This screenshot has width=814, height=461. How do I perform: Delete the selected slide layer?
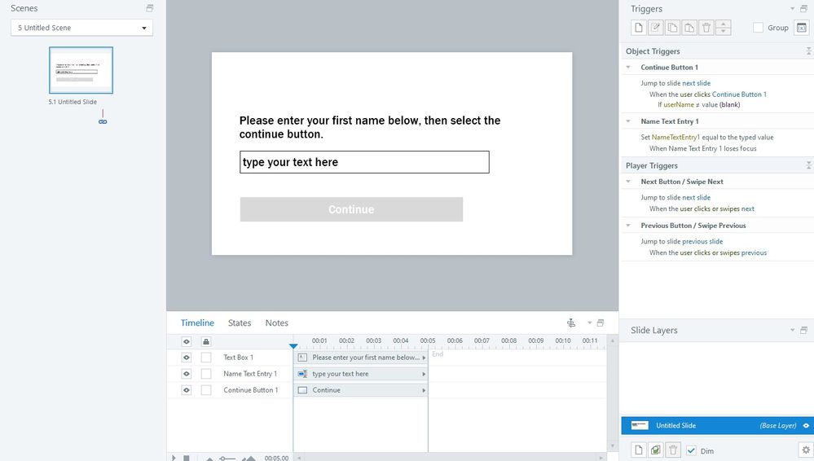[x=673, y=450]
